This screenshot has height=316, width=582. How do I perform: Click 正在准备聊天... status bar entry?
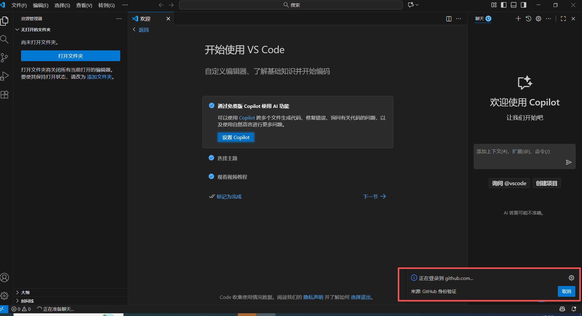(56, 309)
